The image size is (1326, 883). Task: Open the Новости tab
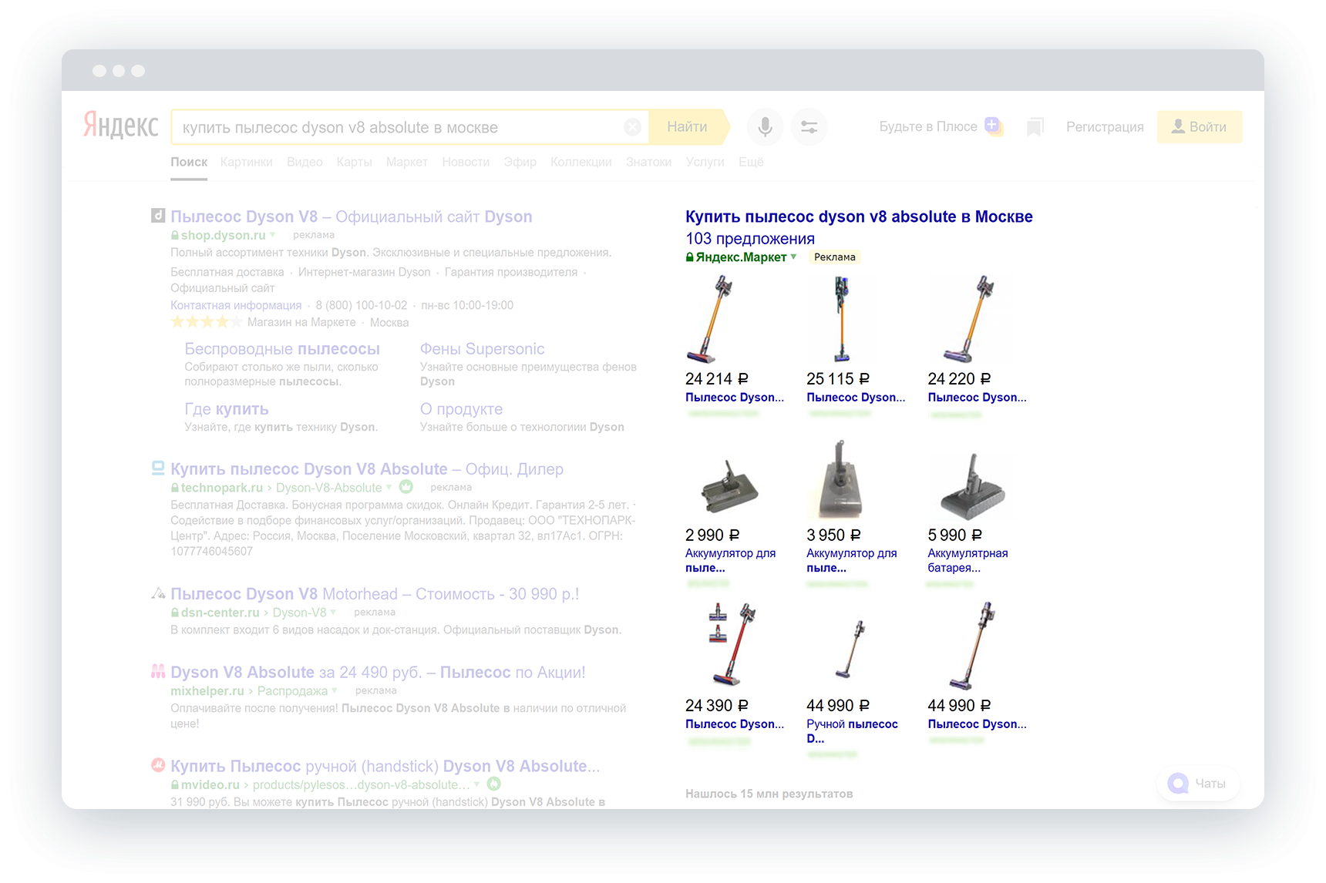click(466, 162)
